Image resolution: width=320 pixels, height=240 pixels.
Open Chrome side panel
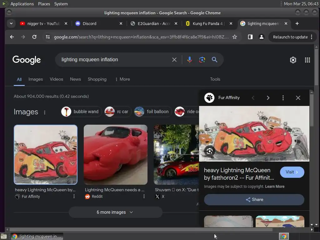250,37
